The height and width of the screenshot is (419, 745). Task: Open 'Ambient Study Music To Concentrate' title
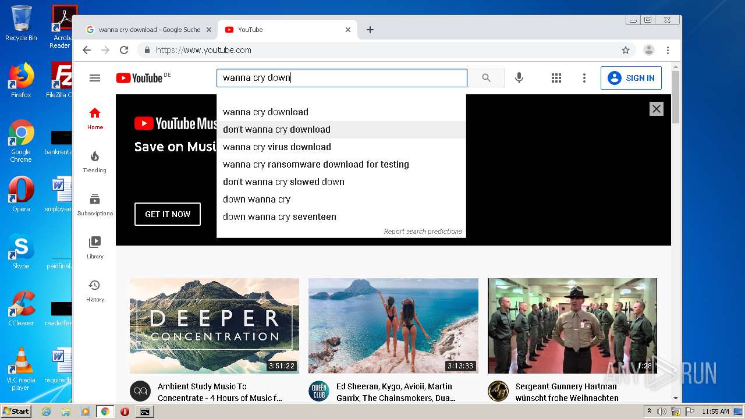pos(220,392)
